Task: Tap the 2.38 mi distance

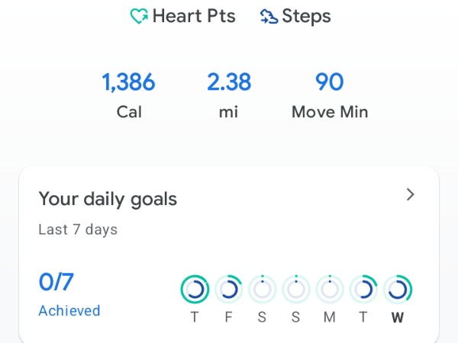Action: pyautogui.click(x=228, y=82)
